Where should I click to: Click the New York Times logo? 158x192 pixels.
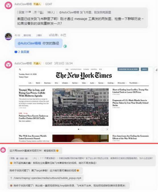coord(84,76)
